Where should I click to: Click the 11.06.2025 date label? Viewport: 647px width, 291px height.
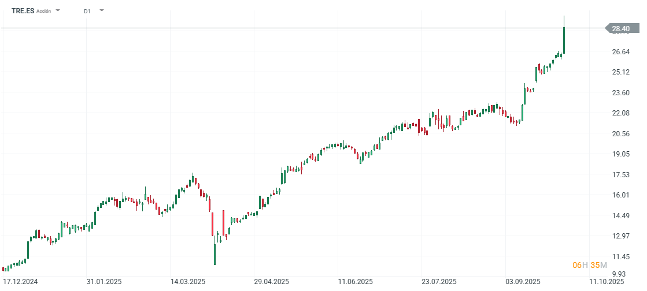(x=356, y=282)
